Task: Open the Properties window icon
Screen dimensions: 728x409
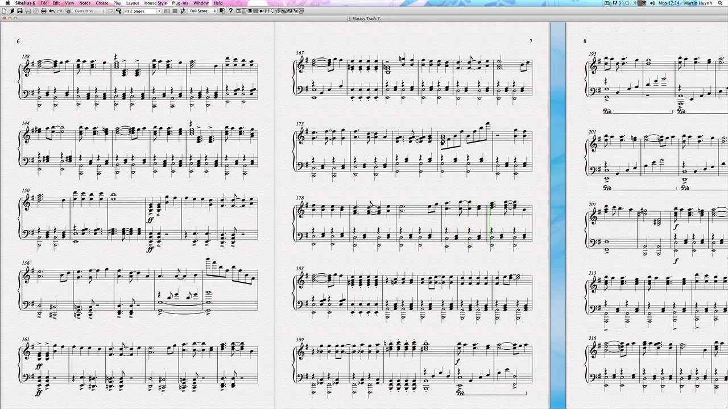Action: pos(296,11)
